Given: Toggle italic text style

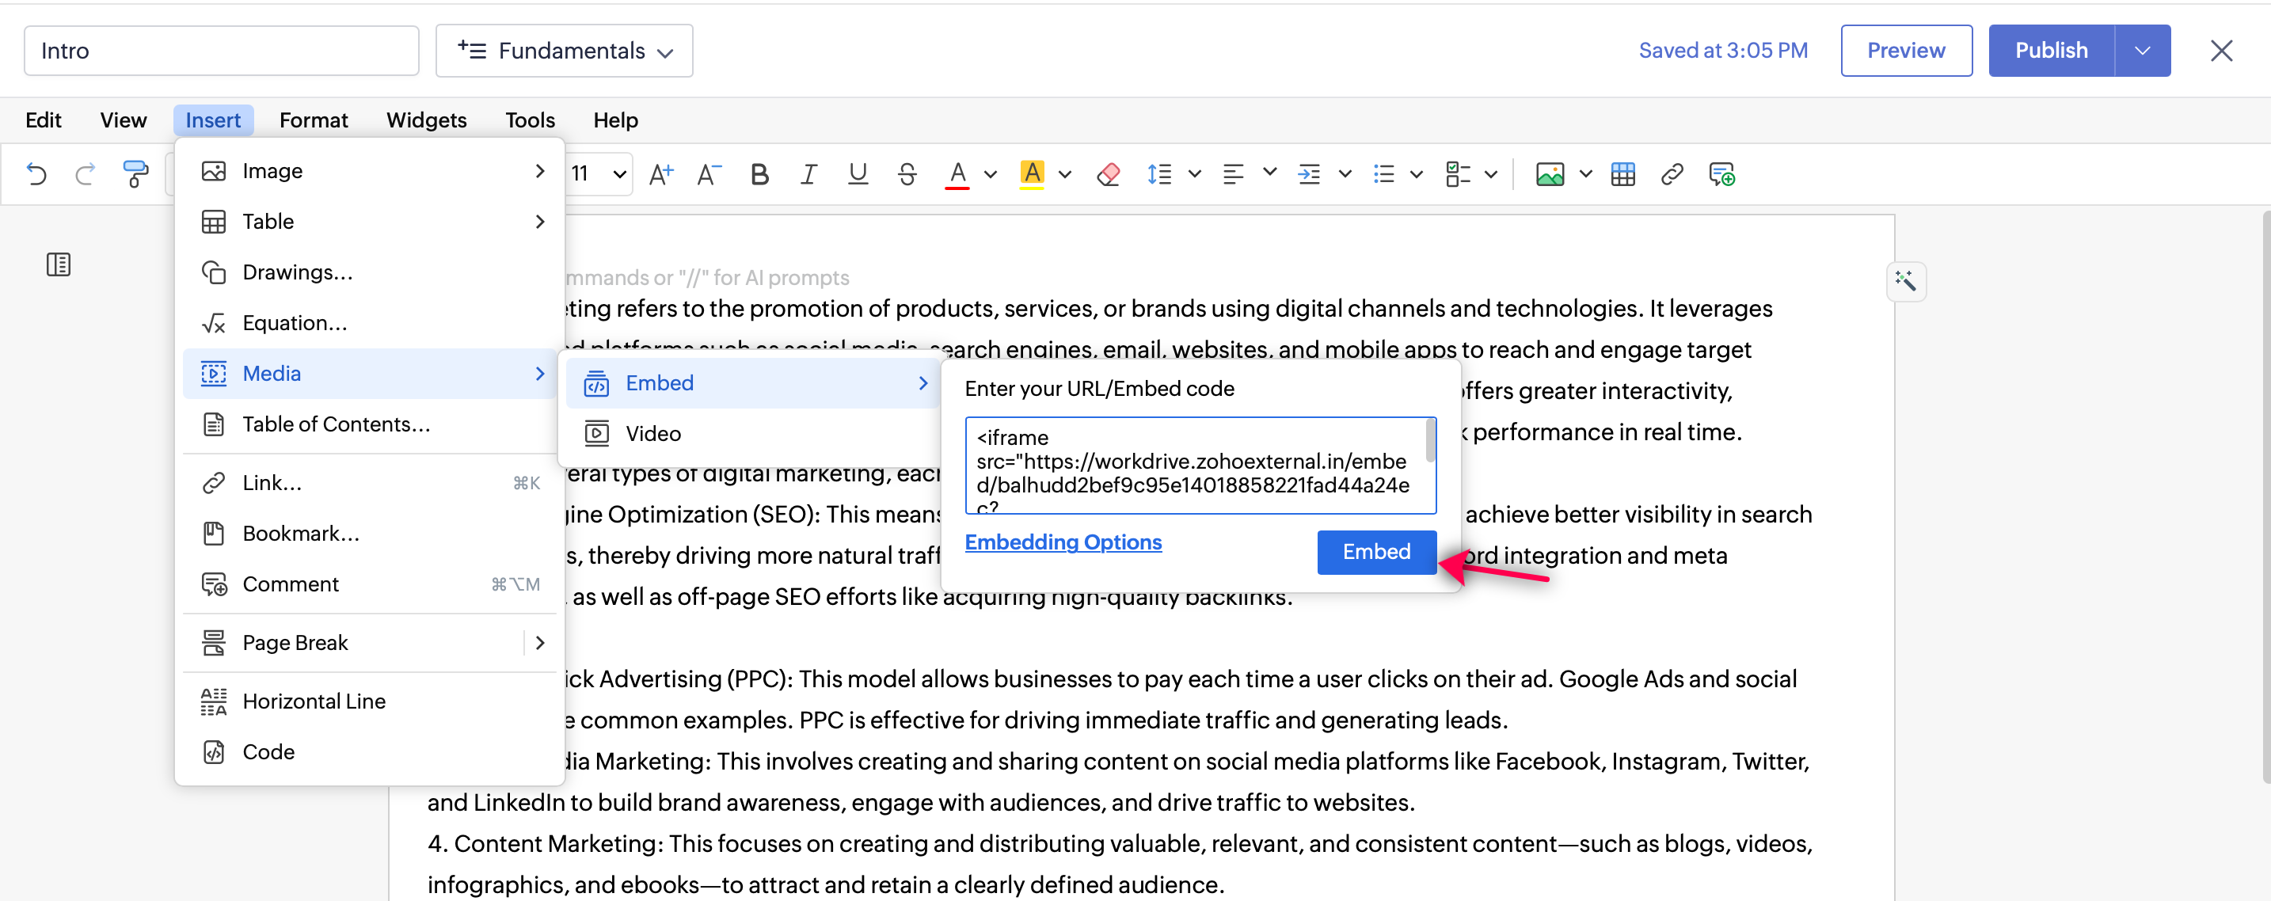Looking at the screenshot, I should pyautogui.click(x=808, y=174).
